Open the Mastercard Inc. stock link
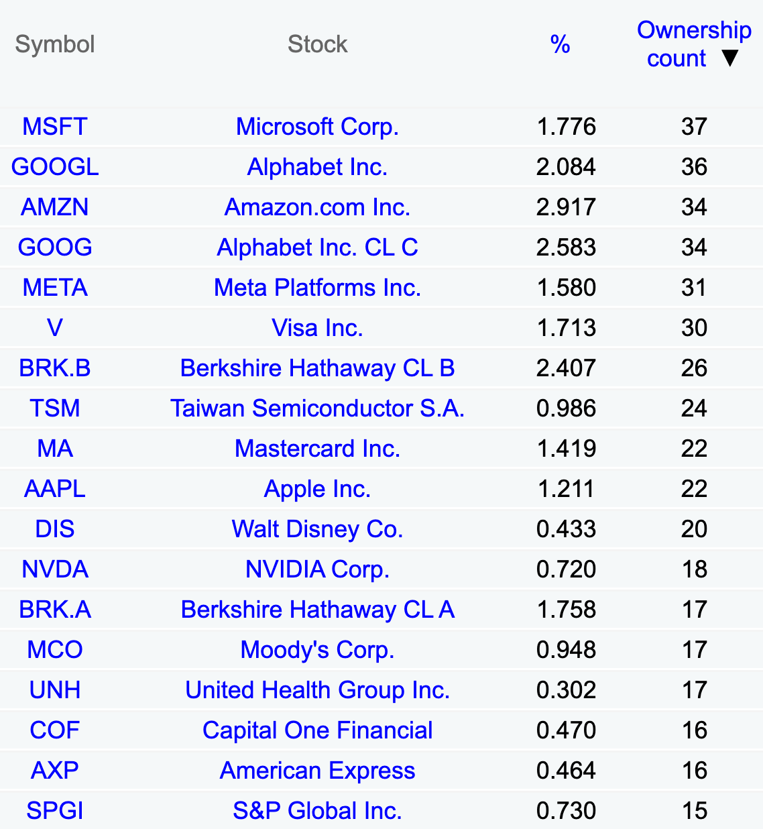Viewport: 763px width, 829px height. [318, 448]
